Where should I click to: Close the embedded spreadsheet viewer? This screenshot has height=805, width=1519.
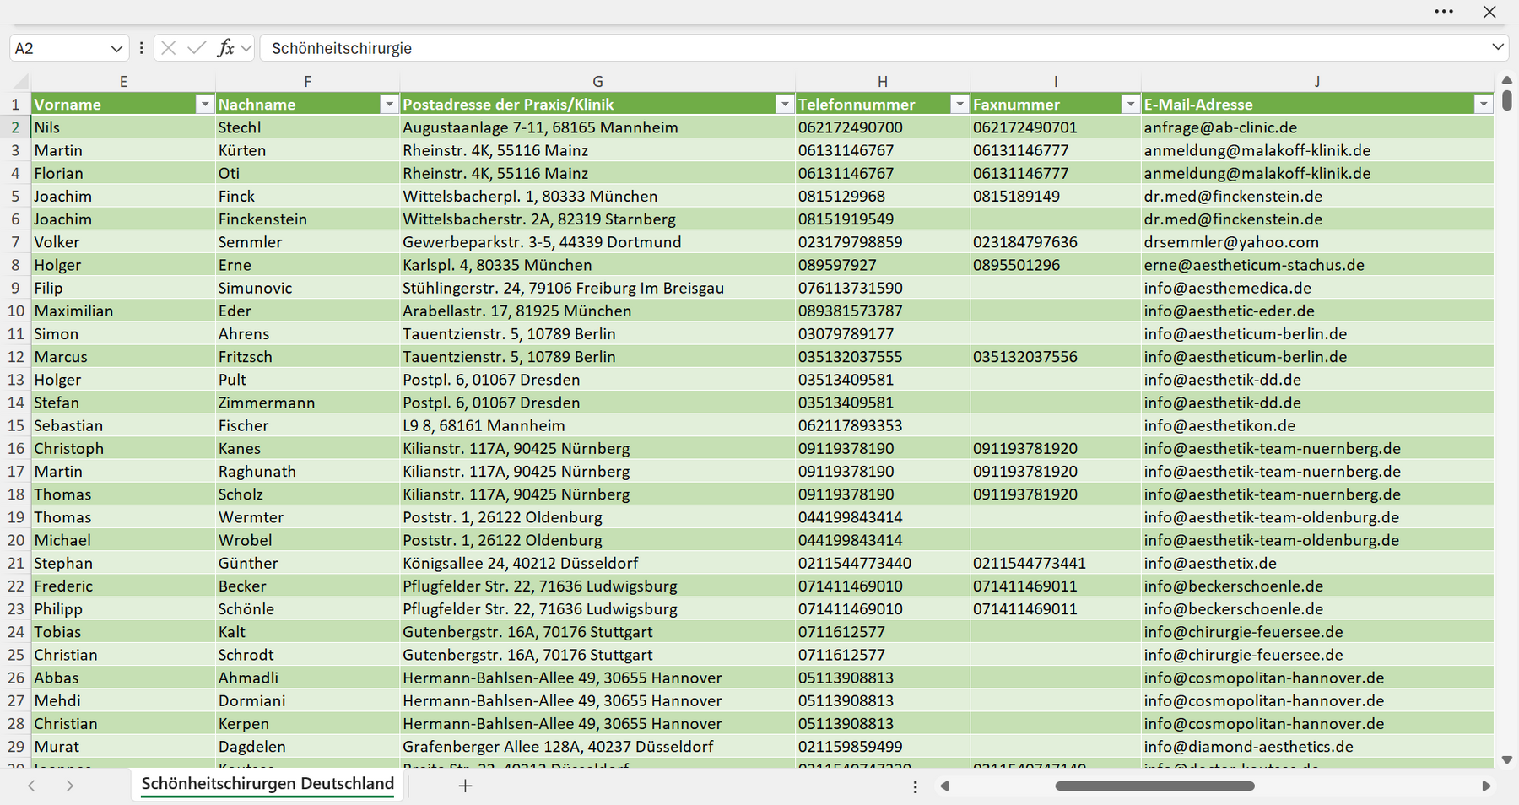[x=1489, y=12]
